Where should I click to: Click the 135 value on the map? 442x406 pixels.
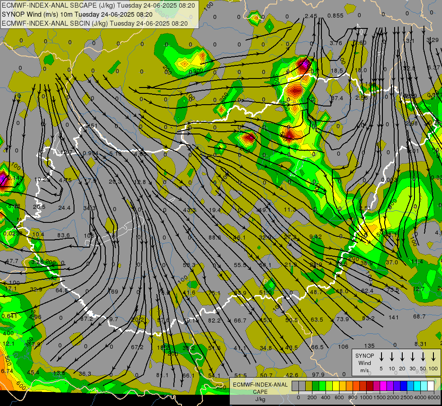click(x=369, y=346)
